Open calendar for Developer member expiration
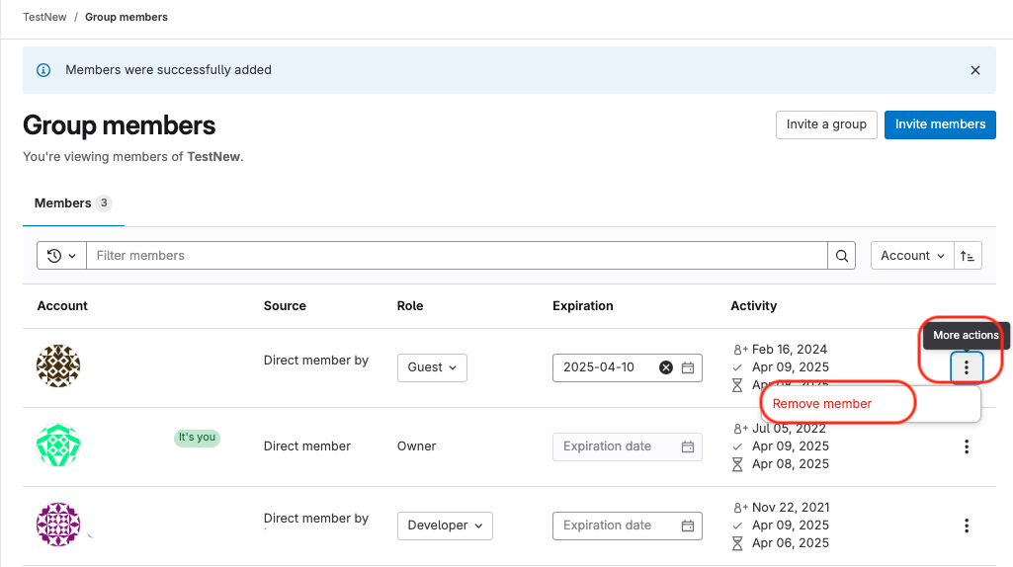 point(688,526)
